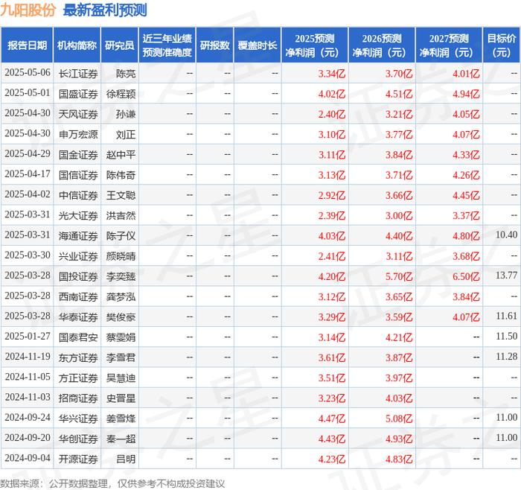Click target price 13.77
The height and width of the screenshot is (490, 521).
(x=506, y=276)
